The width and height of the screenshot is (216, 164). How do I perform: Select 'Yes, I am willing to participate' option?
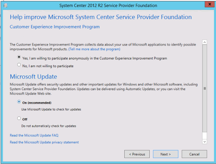[19, 57]
